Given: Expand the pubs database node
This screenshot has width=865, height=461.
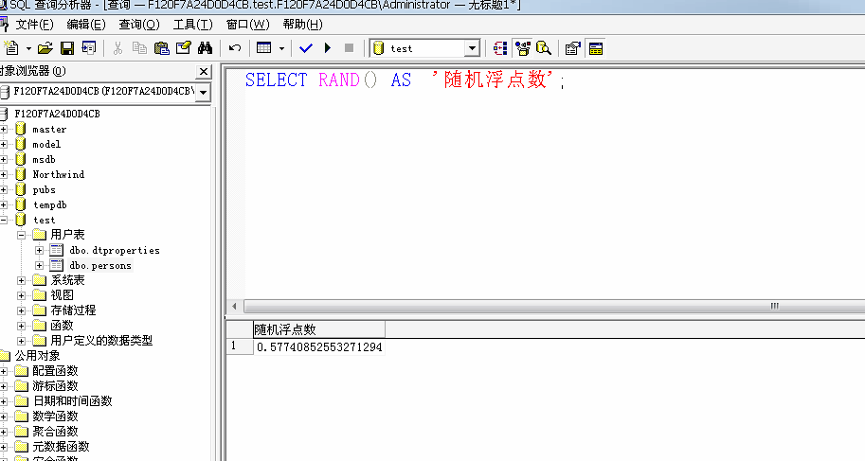Looking at the screenshot, I should tap(3, 189).
